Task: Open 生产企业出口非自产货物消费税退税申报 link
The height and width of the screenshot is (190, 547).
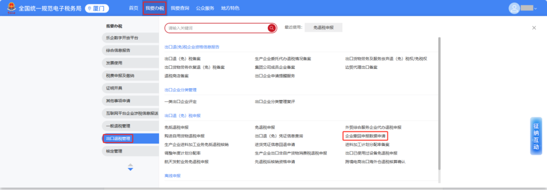Action: click(x=291, y=153)
